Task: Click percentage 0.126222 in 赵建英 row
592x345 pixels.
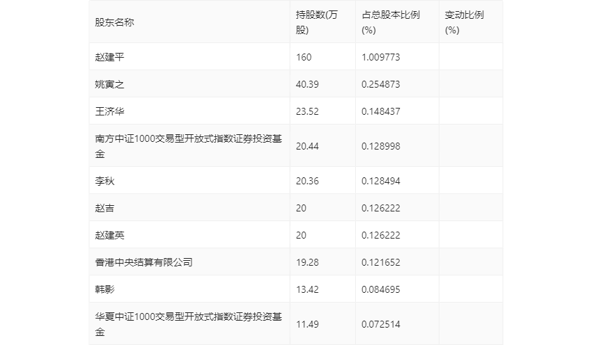Action: [380, 235]
